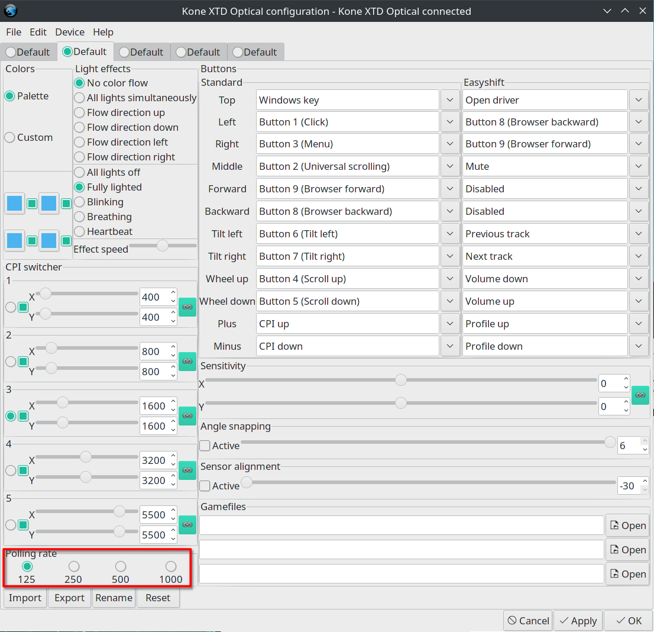The image size is (654, 632).
Task: Select the Breathing light mode
Action: pyautogui.click(x=79, y=217)
